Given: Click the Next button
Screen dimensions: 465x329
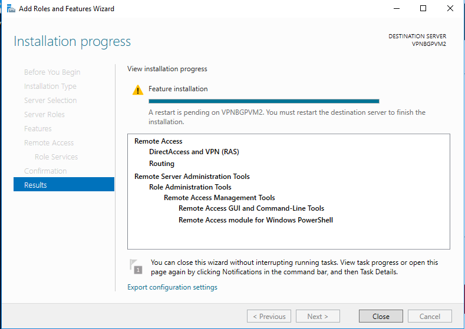Looking at the screenshot, I should pyautogui.click(x=317, y=316).
